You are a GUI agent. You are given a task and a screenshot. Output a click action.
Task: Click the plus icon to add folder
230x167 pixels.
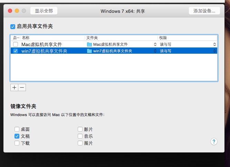(x=14, y=88)
